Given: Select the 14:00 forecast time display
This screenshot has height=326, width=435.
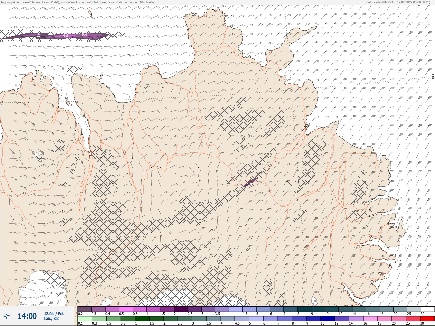Looking at the screenshot, I should click(27, 316).
